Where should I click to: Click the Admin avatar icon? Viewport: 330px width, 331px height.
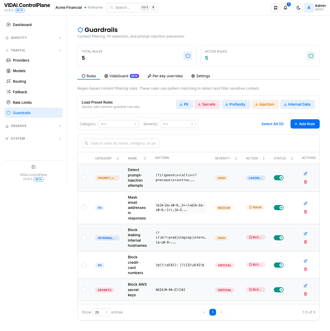coord(309,8)
